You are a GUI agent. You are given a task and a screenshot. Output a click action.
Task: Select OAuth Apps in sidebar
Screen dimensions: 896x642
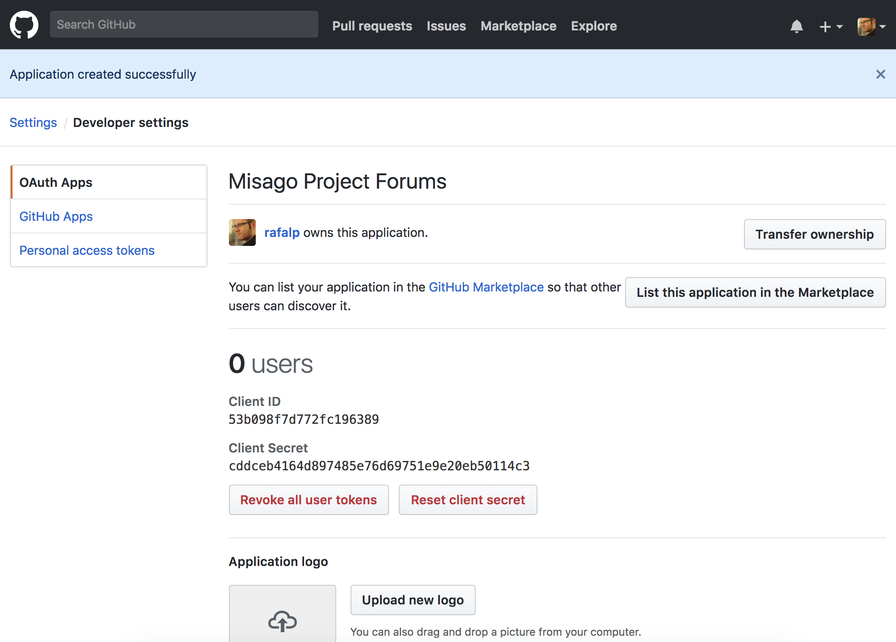point(109,182)
